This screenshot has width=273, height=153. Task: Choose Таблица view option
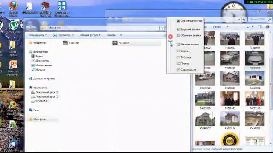click(183, 57)
